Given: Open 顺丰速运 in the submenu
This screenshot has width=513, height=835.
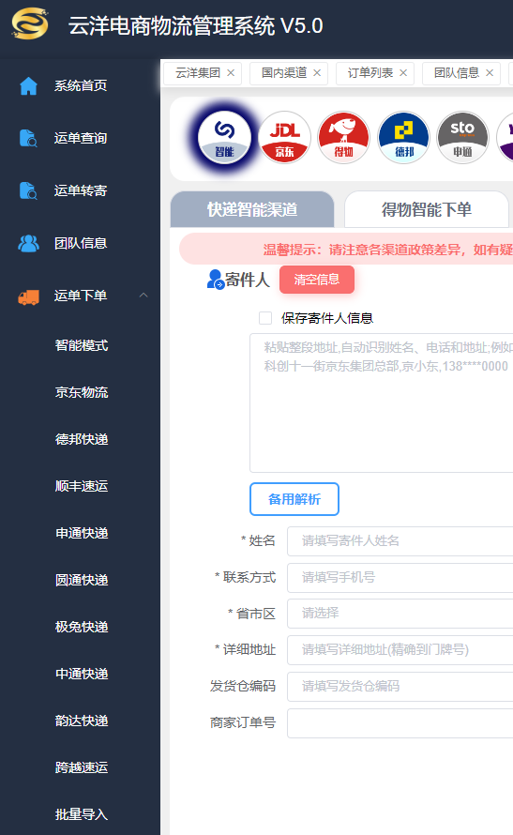Looking at the screenshot, I should (82, 486).
